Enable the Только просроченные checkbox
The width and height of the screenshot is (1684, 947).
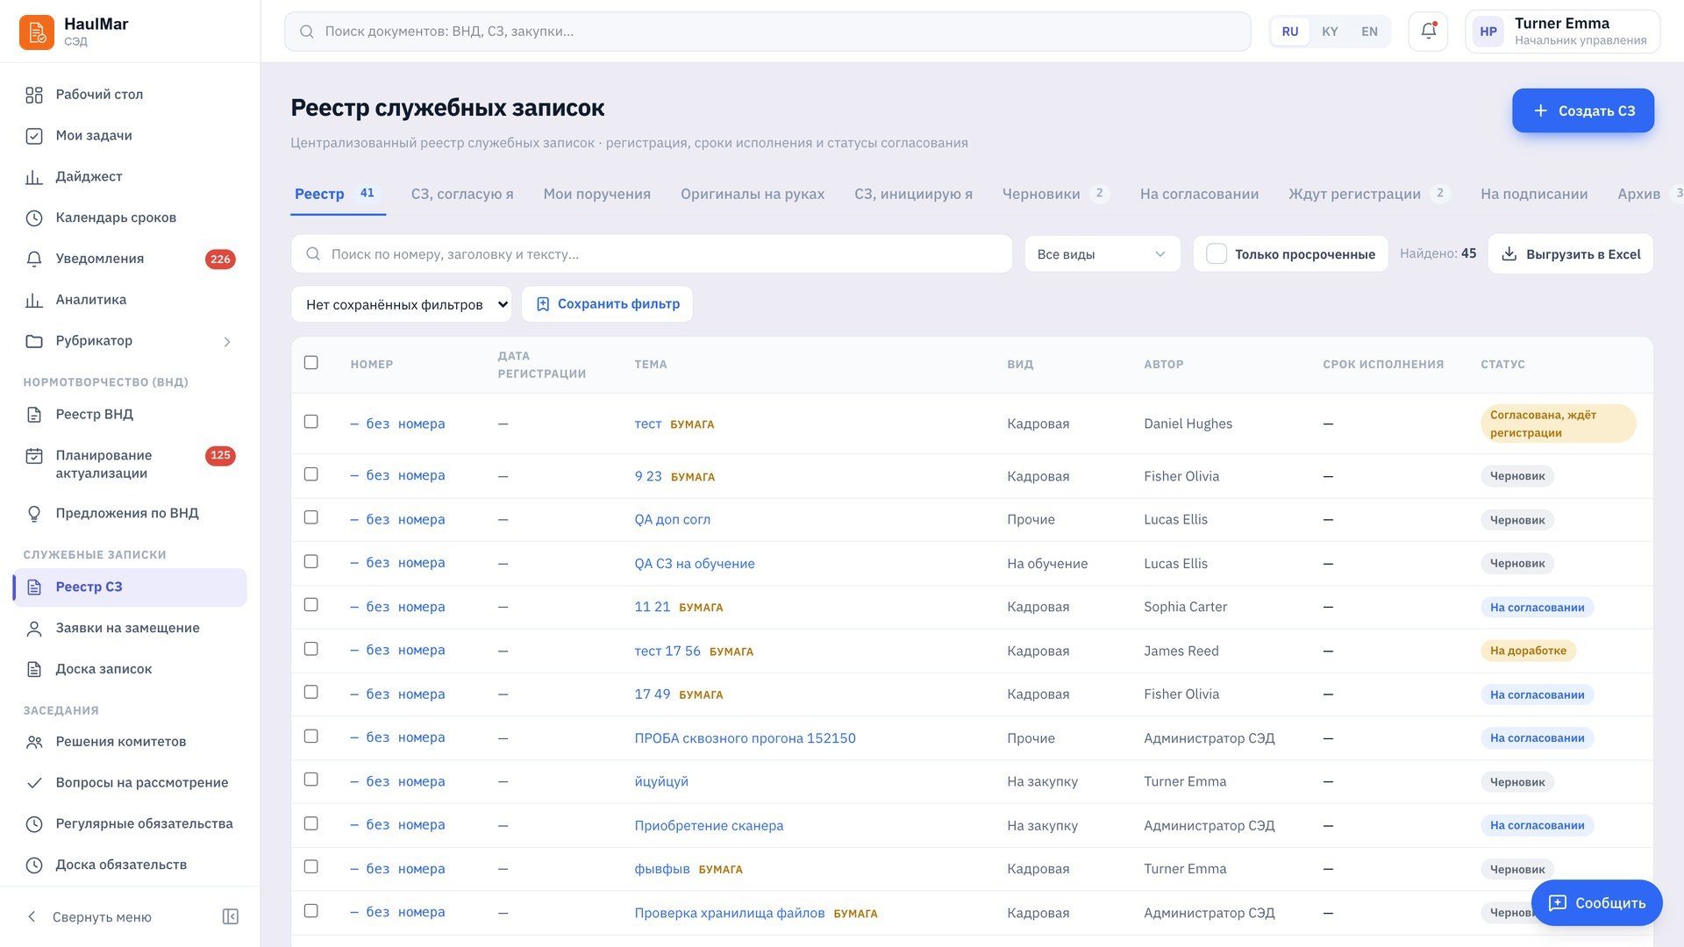click(x=1217, y=254)
